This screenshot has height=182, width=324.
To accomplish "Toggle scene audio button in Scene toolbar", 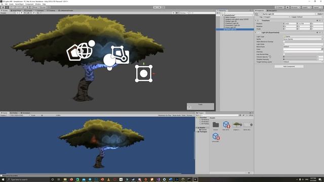I will [25, 13].
